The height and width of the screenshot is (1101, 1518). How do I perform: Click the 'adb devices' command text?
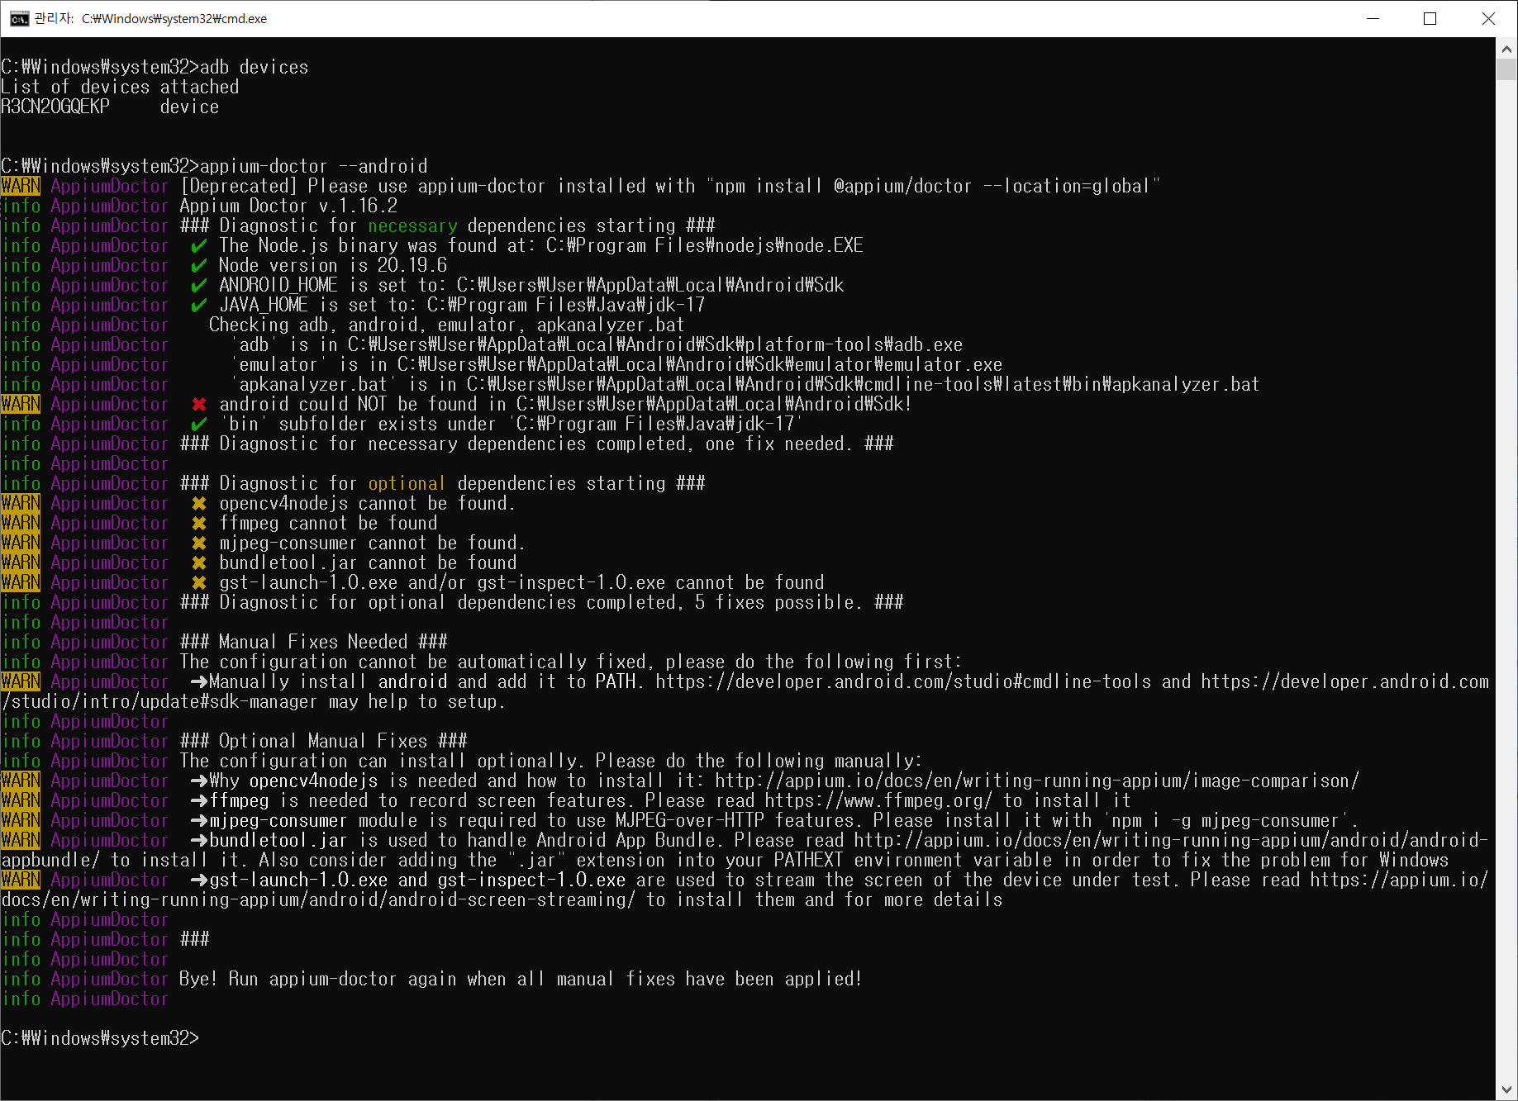point(255,67)
